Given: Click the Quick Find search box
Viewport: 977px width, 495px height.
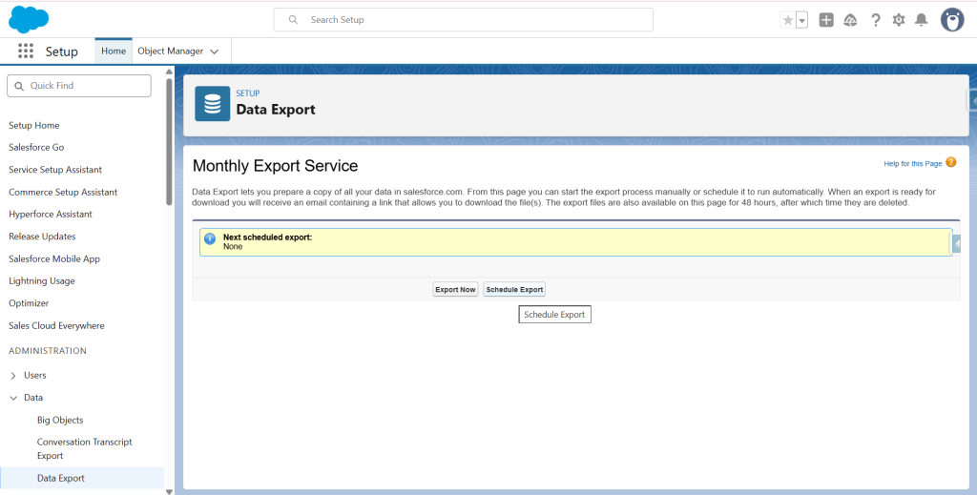Looking at the screenshot, I should (x=79, y=86).
